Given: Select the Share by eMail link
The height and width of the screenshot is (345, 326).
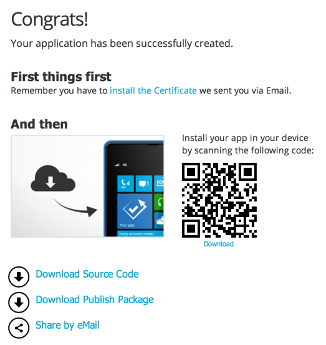Looking at the screenshot, I should [67, 325].
